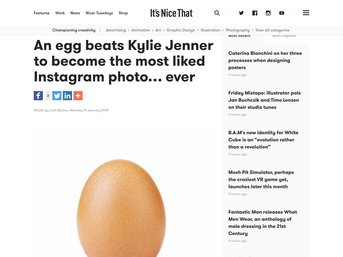Go to Instagram via header icon
This screenshot has height=257, width=343.
[268, 13]
